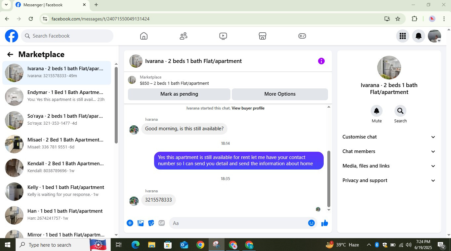Send a thumbs up like
The width and height of the screenshot is (451, 251).
click(x=325, y=223)
